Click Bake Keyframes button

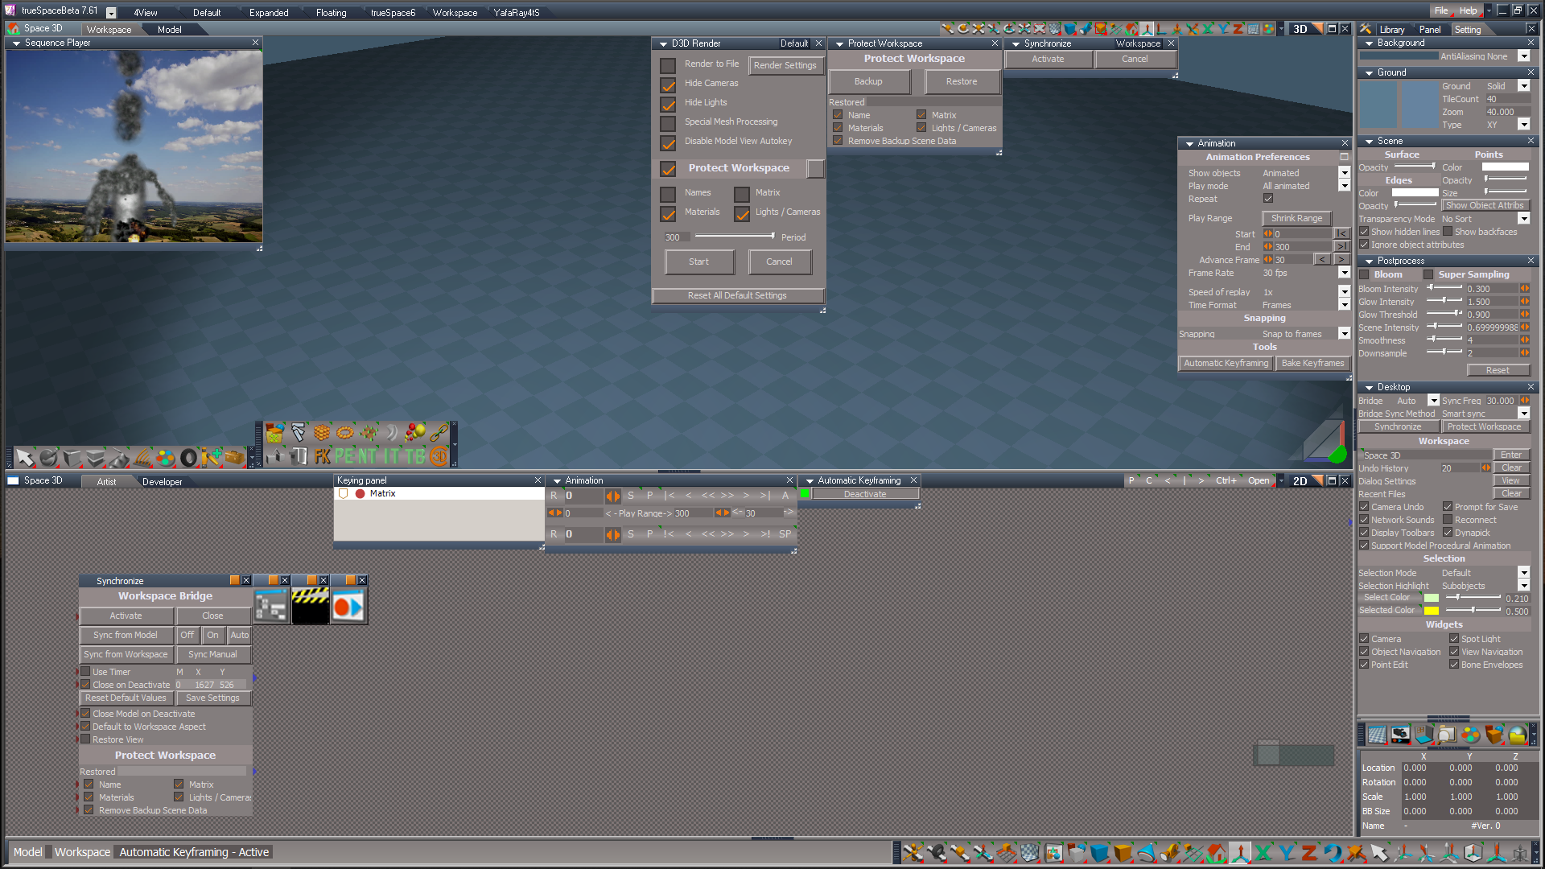(x=1312, y=363)
